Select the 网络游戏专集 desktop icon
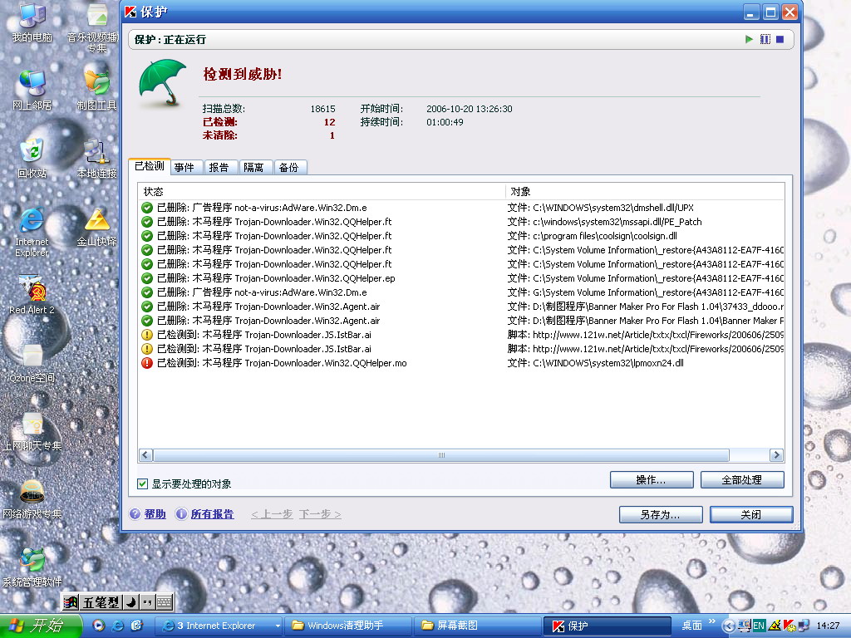 click(x=32, y=499)
